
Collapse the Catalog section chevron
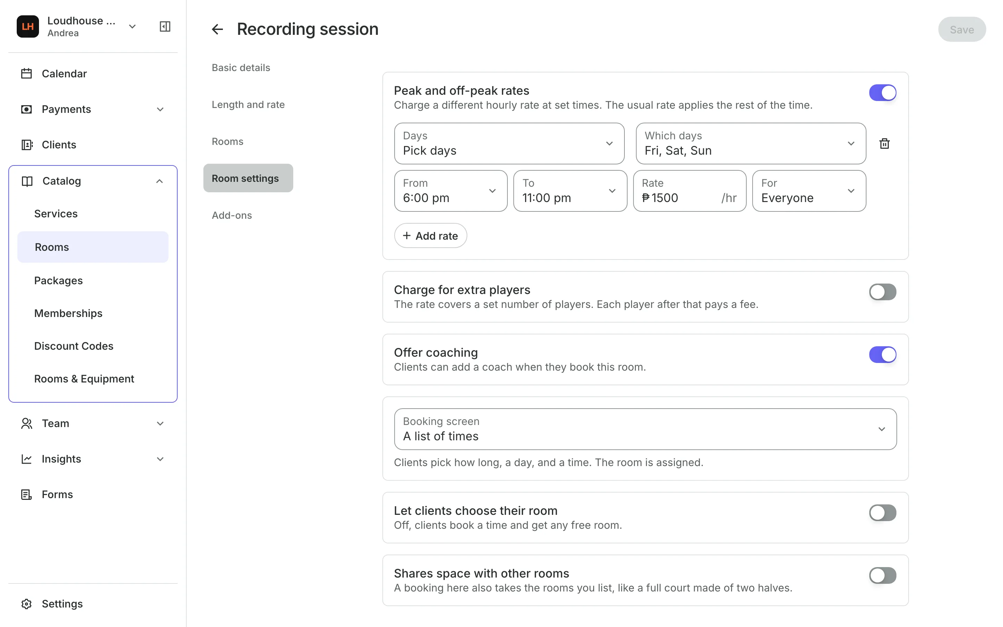160,181
